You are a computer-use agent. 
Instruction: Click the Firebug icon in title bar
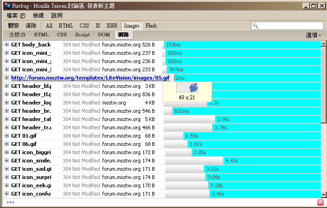click(6, 6)
